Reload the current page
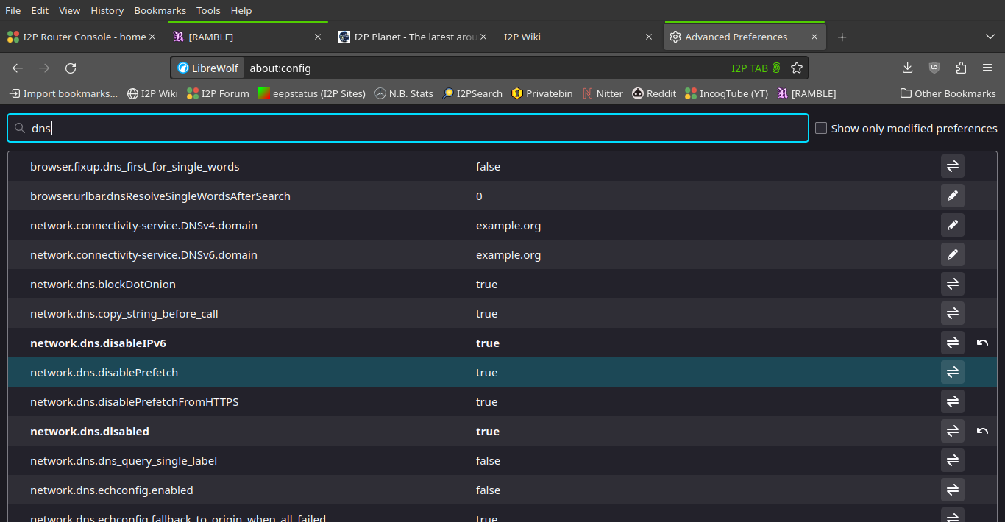This screenshot has height=522, width=1005. (71, 68)
